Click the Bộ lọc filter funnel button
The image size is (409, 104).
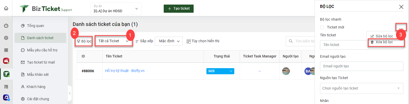pos(84,41)
